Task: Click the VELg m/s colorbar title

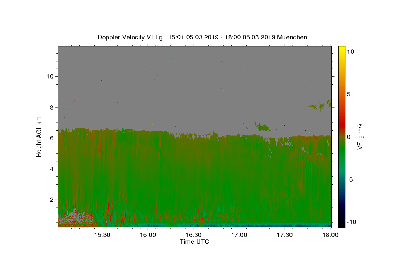Action: (360, 137)
